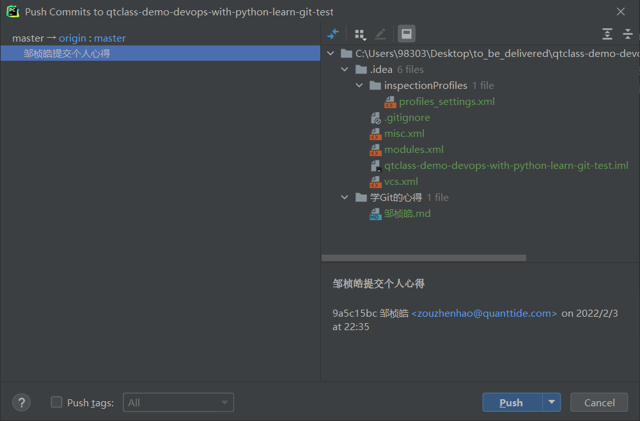The width and height of the screenshot is (640, 421).
Task: Click the help question mark icon
Action: (22, 402)
